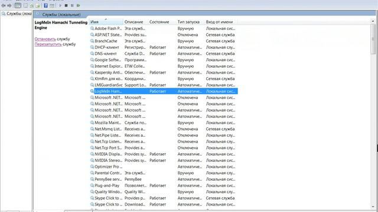Toggle the show/hide console tree toolbar icon

18,5
